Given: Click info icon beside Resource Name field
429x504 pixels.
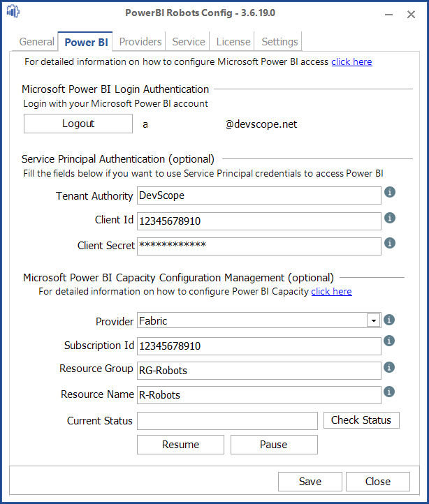Looking at the screenshot, I should [390, 392].
